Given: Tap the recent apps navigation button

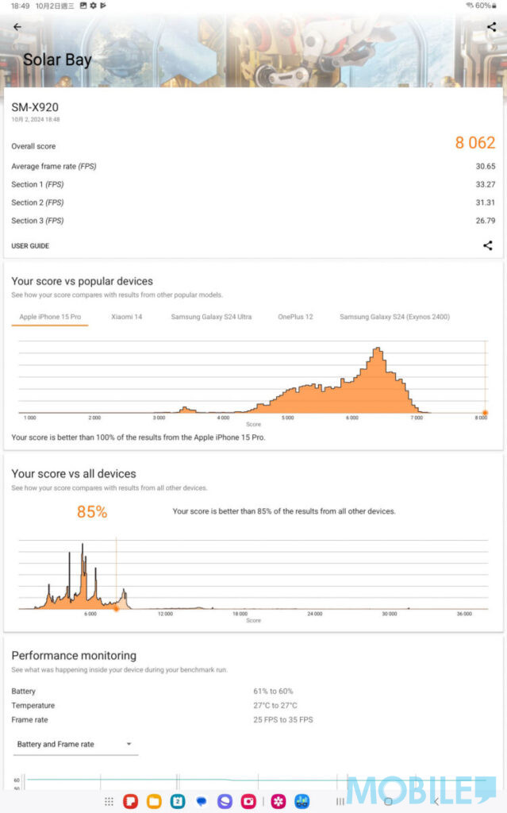Looking at the screenshot, I should point(340,801).
